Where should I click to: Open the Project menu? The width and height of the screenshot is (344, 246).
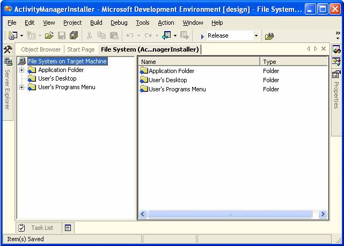click(x=72, y=23)
